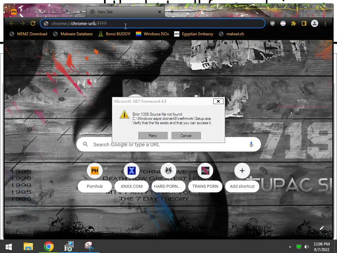The width and height of the screenshot is (337, 253).
Task: Click the Chrome icon on taskbar
Action: 49,246
